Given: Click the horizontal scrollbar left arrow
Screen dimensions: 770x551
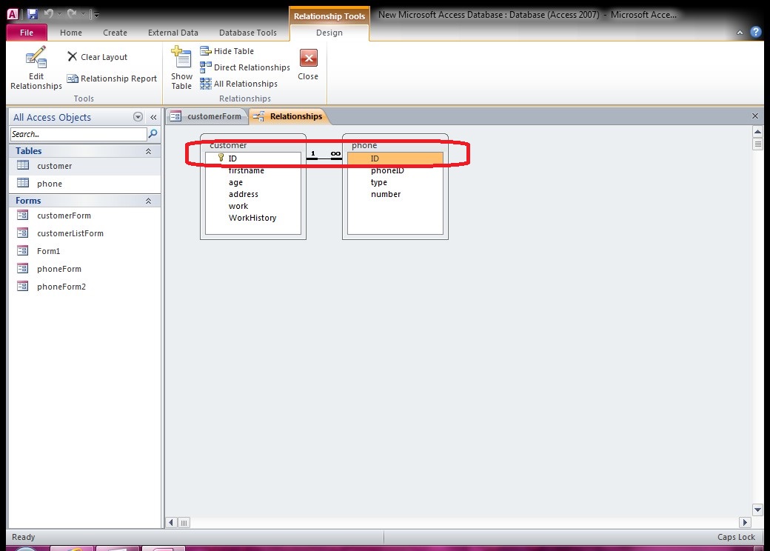Looking at the screenshot, I should tap(171, 523).
